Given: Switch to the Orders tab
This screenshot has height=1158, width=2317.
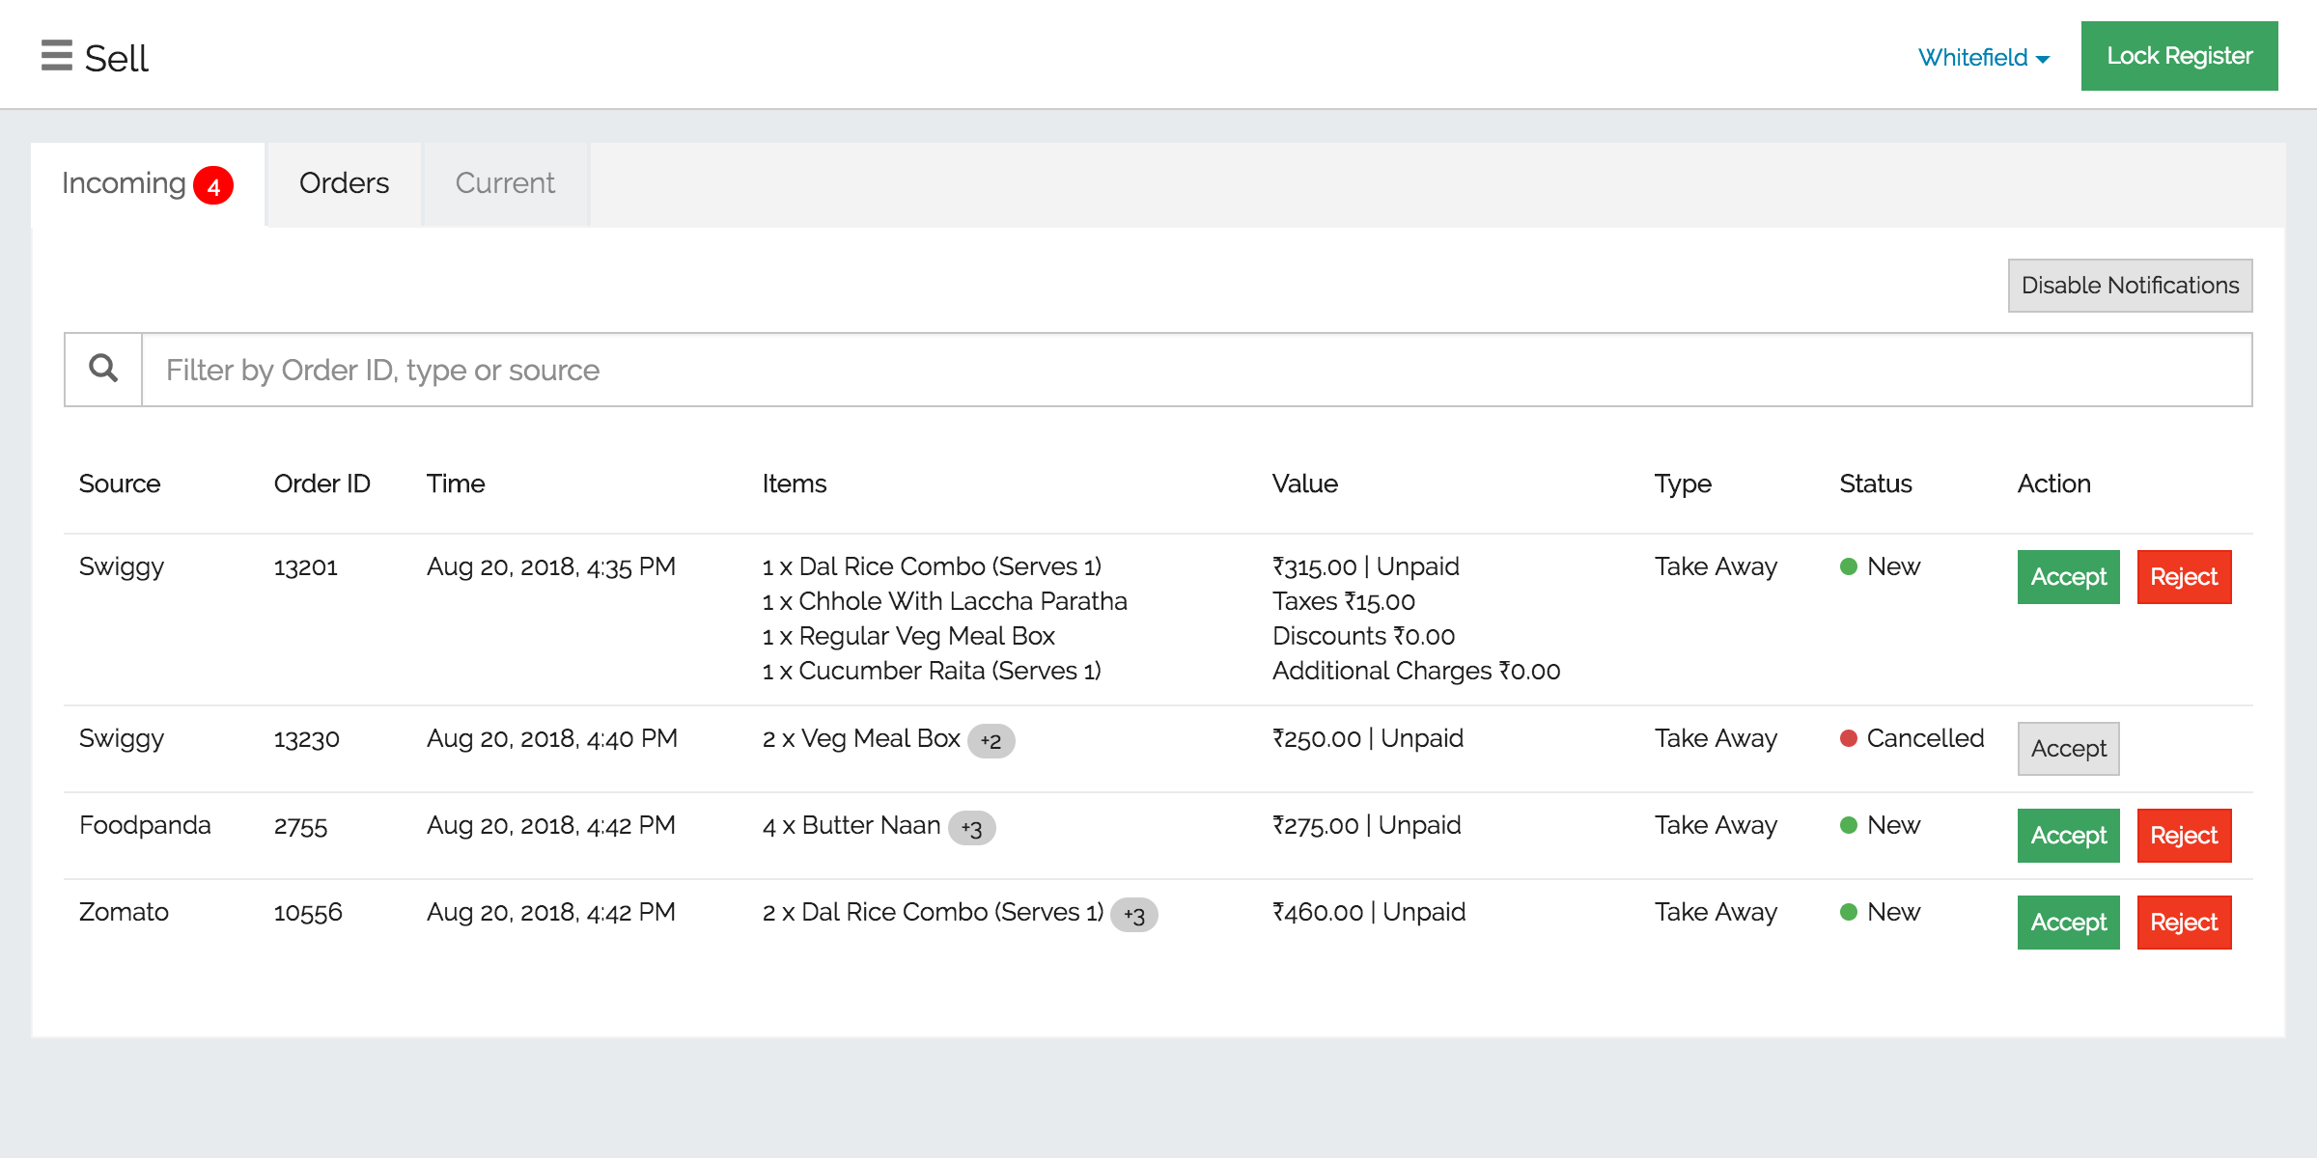Looking at the screenshot, I should click(344, 183).
